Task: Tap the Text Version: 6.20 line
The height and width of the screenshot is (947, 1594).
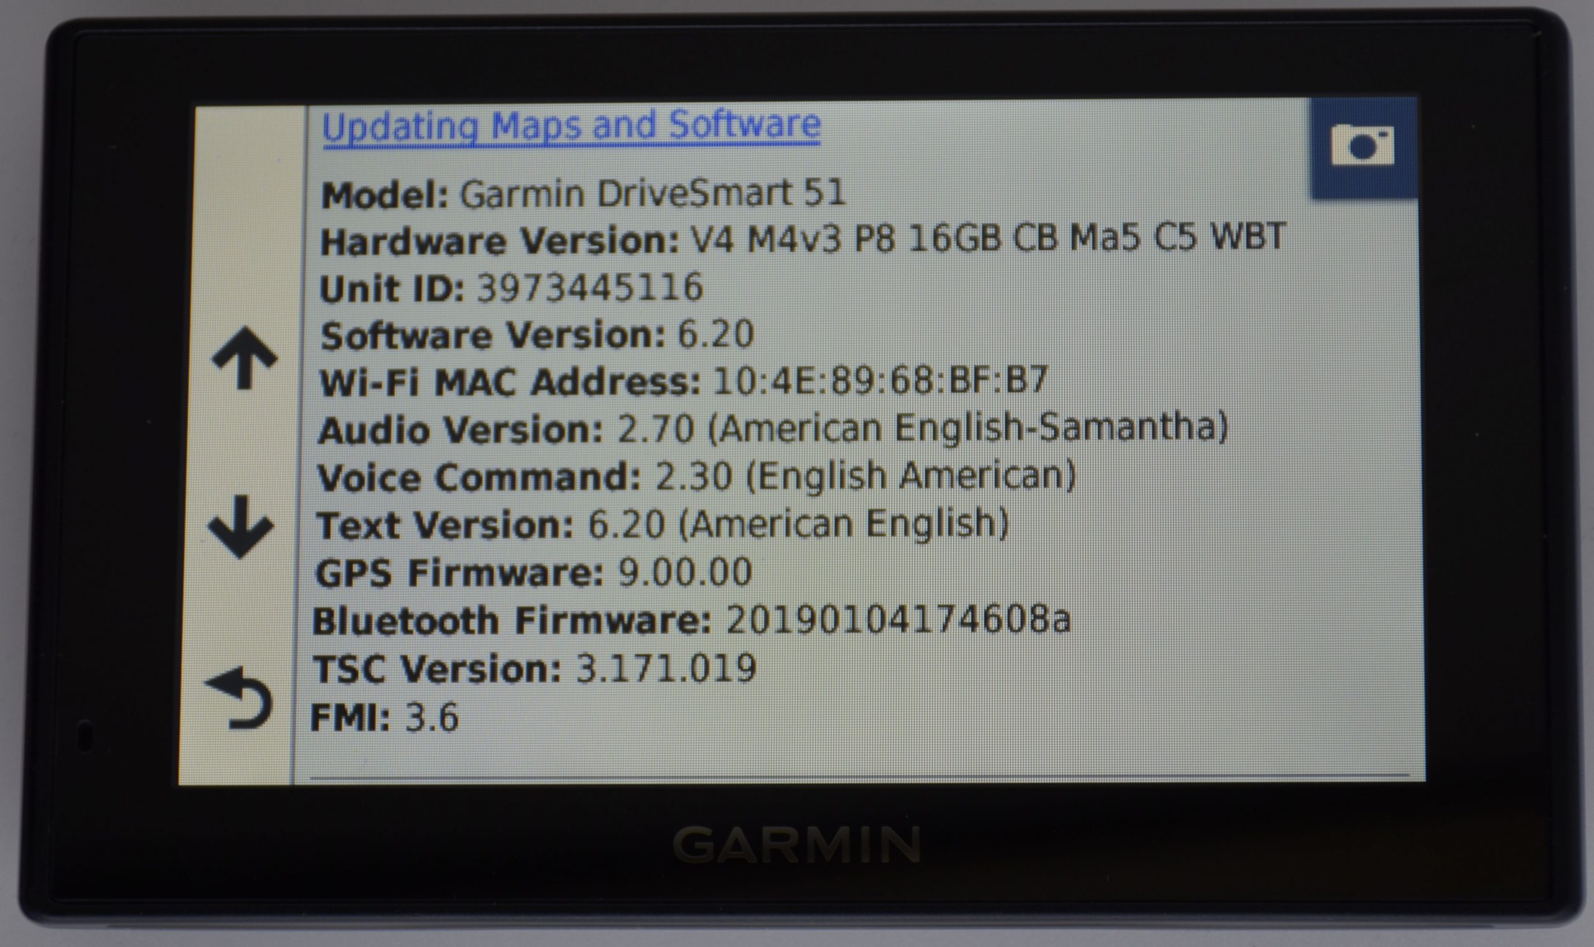Action: click(663, 524)
